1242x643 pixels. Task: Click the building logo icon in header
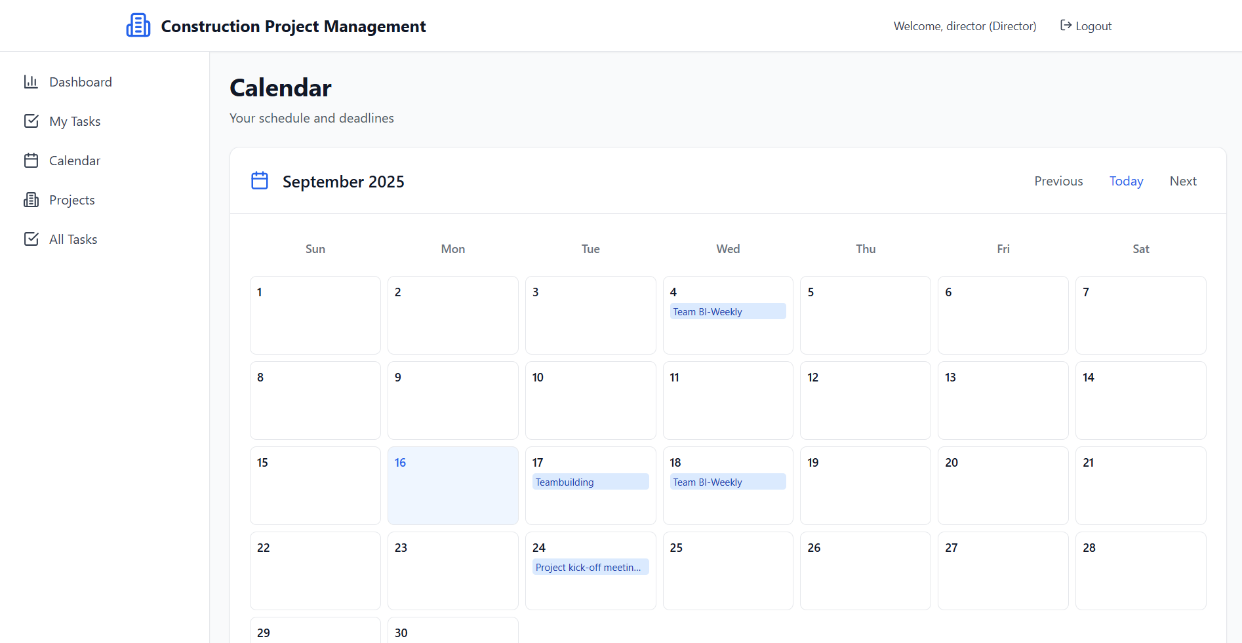tap(138, 26)
